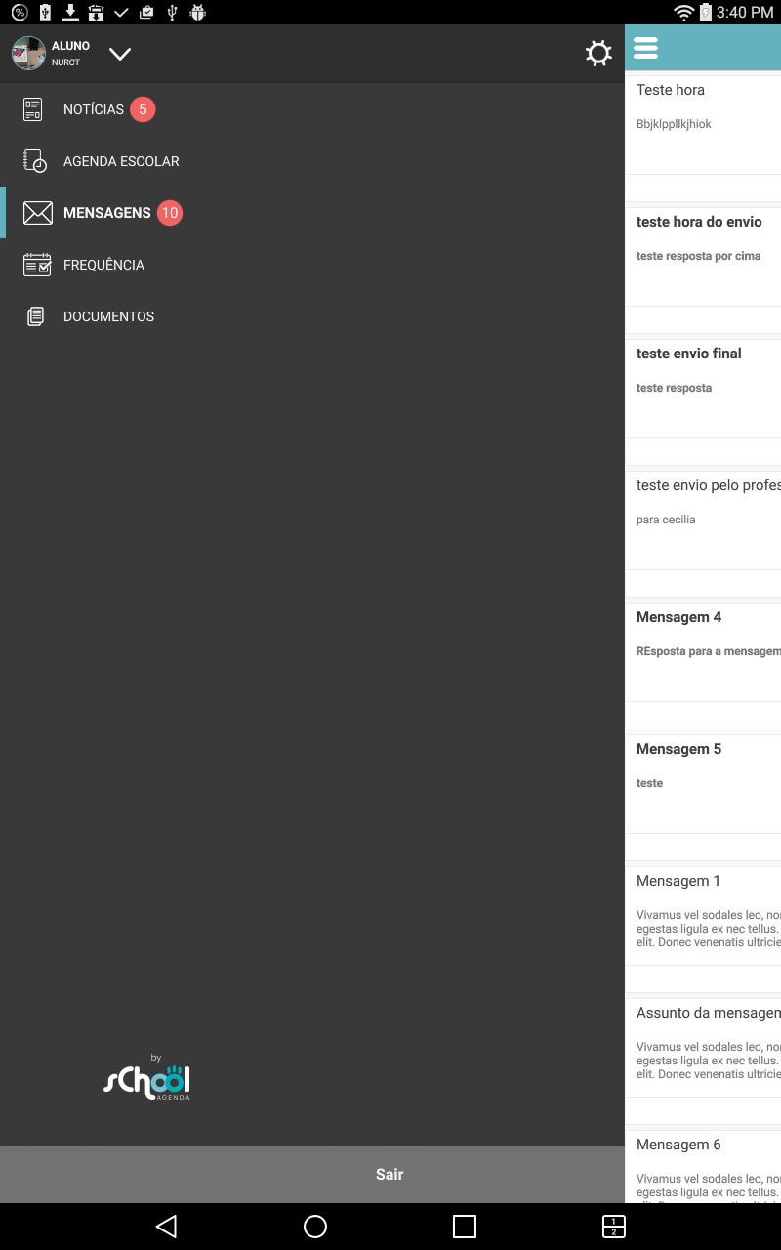Tap the Sair logout button
Image resolution: width=781 pixels, height=1250 pixels.
pyautogui.click(x=390, y=1175)
